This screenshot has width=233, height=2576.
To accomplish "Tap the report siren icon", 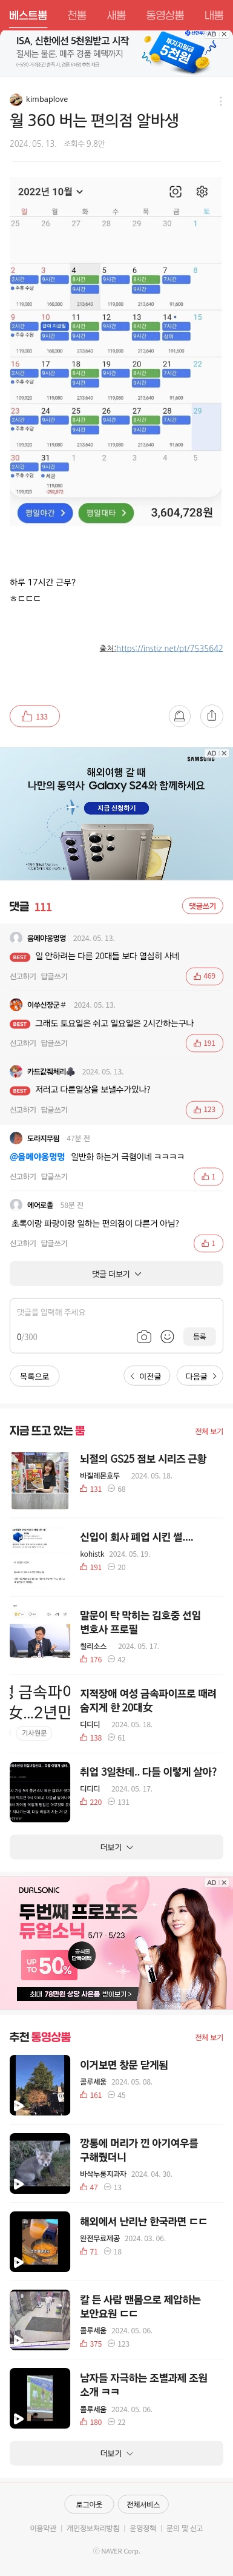I will [179, 716].
